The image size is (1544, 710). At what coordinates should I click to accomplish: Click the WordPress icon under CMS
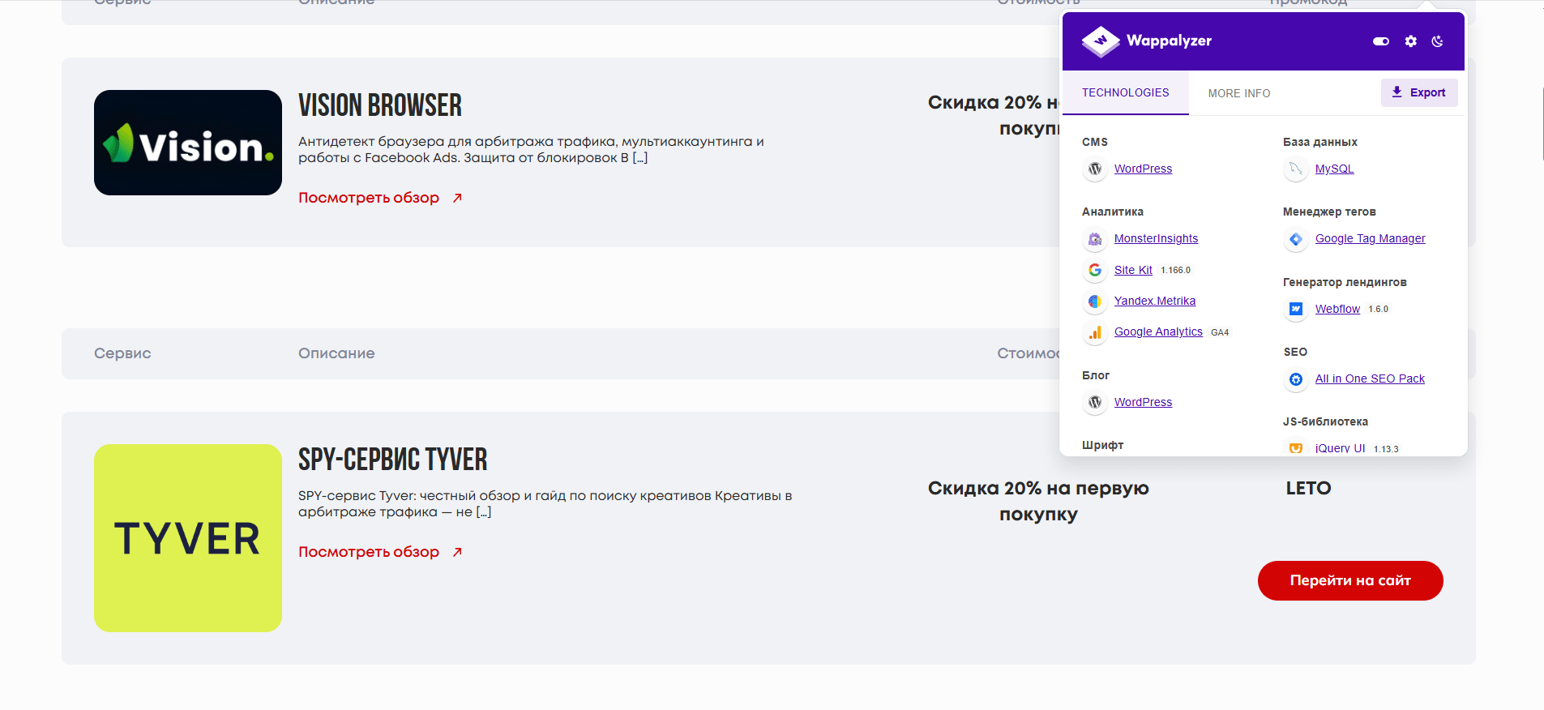(1095, 169)
